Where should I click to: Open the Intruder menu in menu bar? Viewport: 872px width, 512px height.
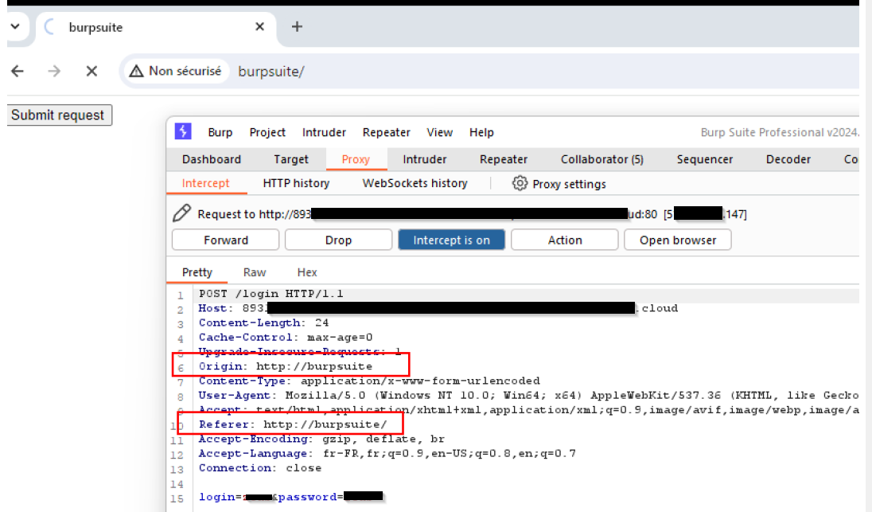click(x=325, y=132)
